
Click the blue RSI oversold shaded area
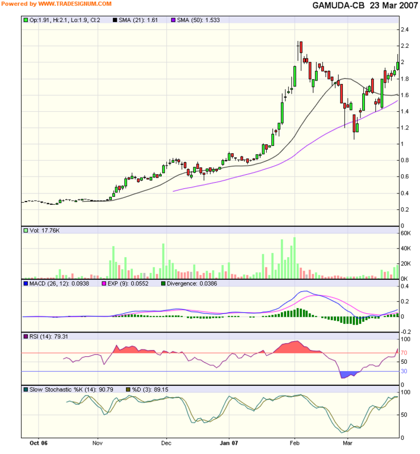tap(349, 375)
